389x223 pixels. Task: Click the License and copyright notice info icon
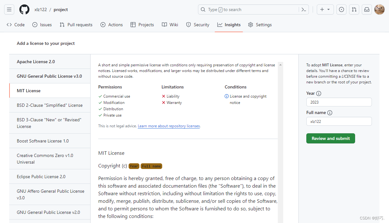[226, 96]
